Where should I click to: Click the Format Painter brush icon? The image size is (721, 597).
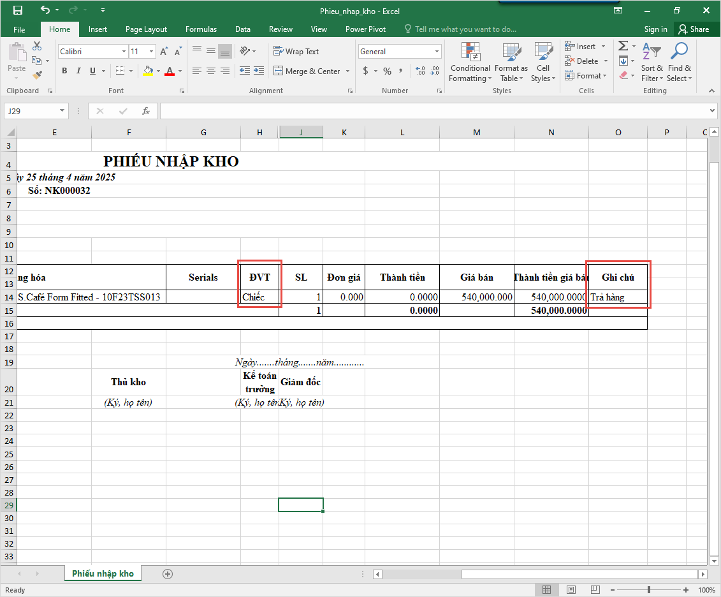point(37,75)
